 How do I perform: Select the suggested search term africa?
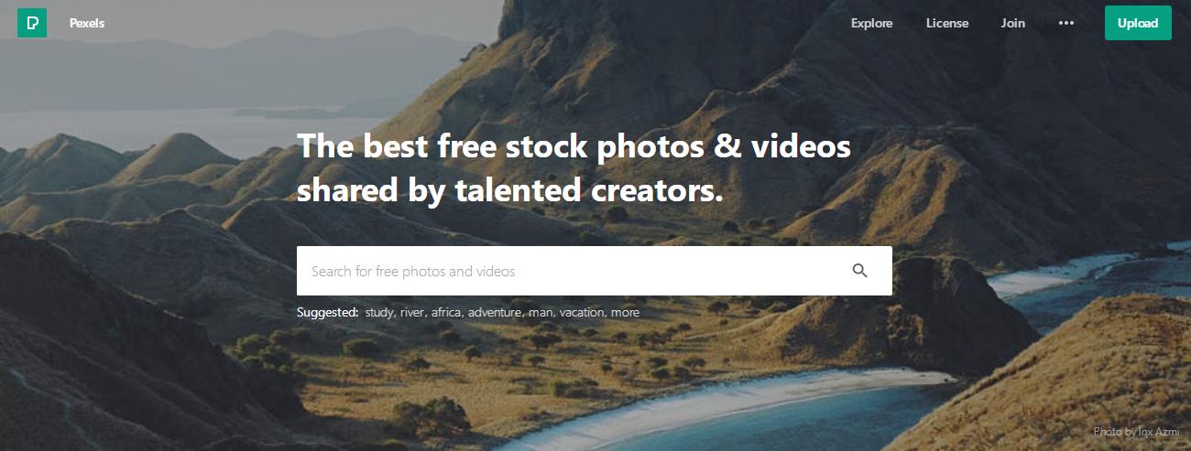click(x=446, y=313)
